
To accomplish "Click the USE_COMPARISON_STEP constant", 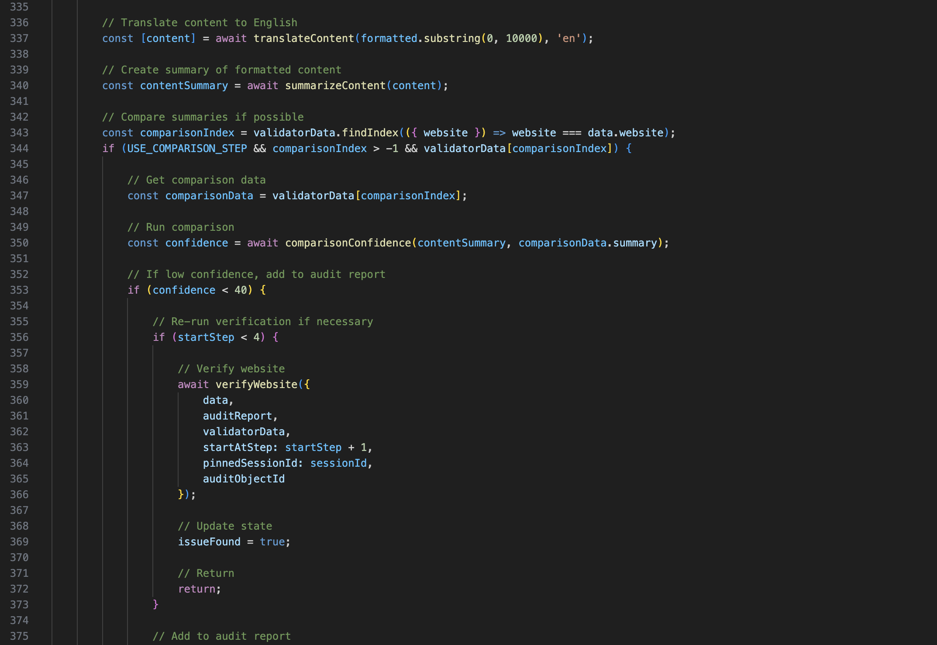I will coord(187,149).
